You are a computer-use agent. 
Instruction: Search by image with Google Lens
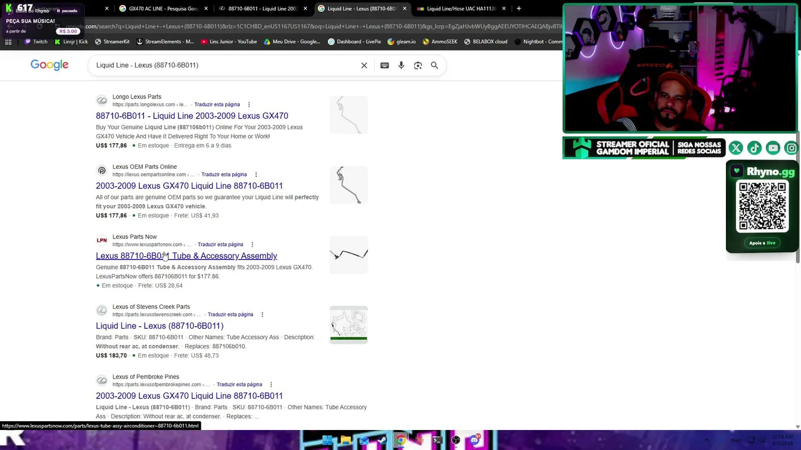[418, 65]
